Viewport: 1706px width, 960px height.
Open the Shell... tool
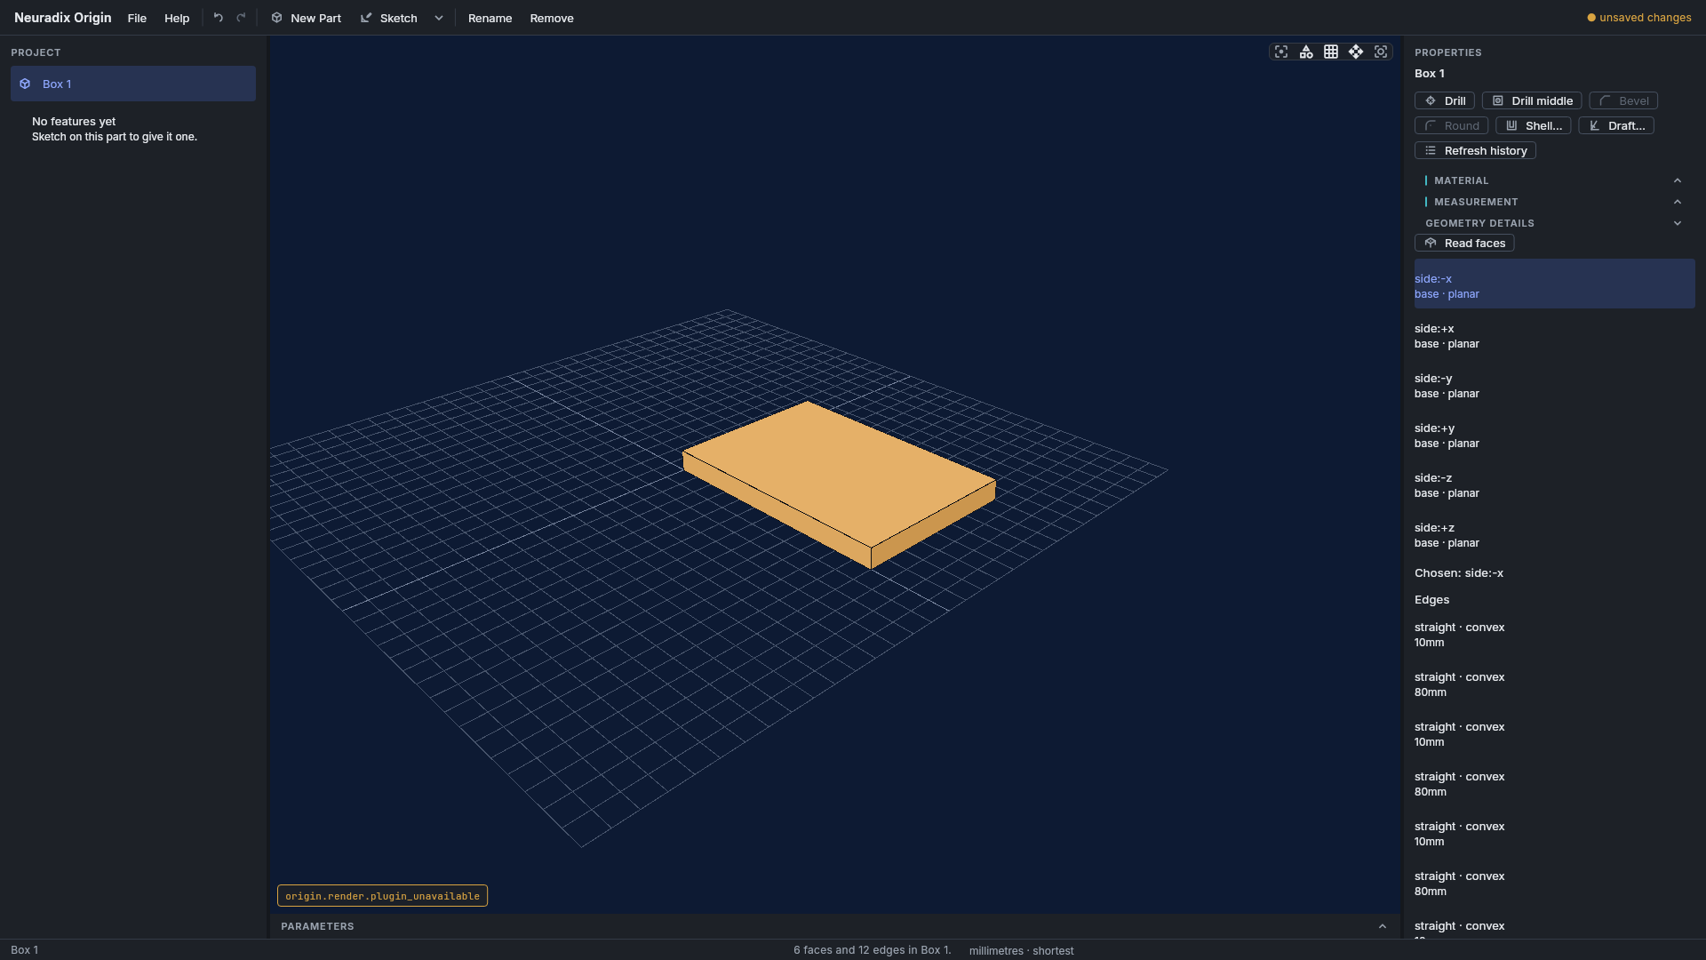pos(1534,125)
